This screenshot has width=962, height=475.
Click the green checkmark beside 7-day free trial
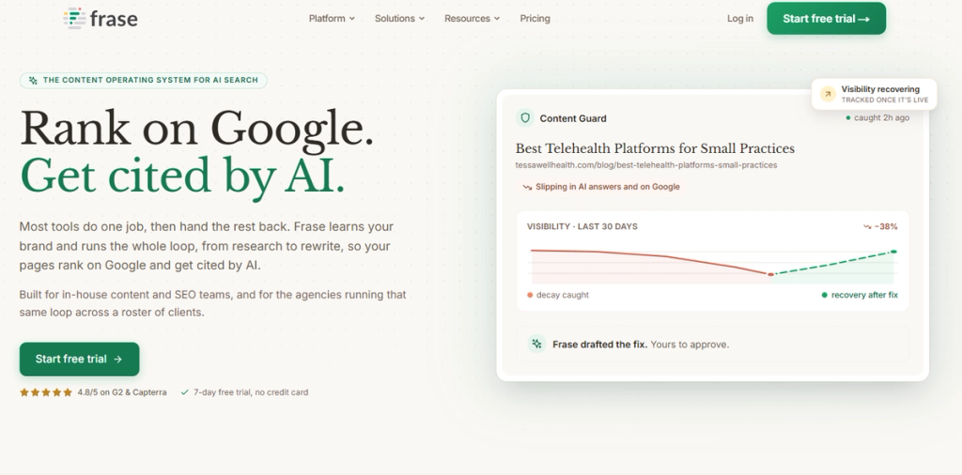pyautogui.click(x=184, y=392)
